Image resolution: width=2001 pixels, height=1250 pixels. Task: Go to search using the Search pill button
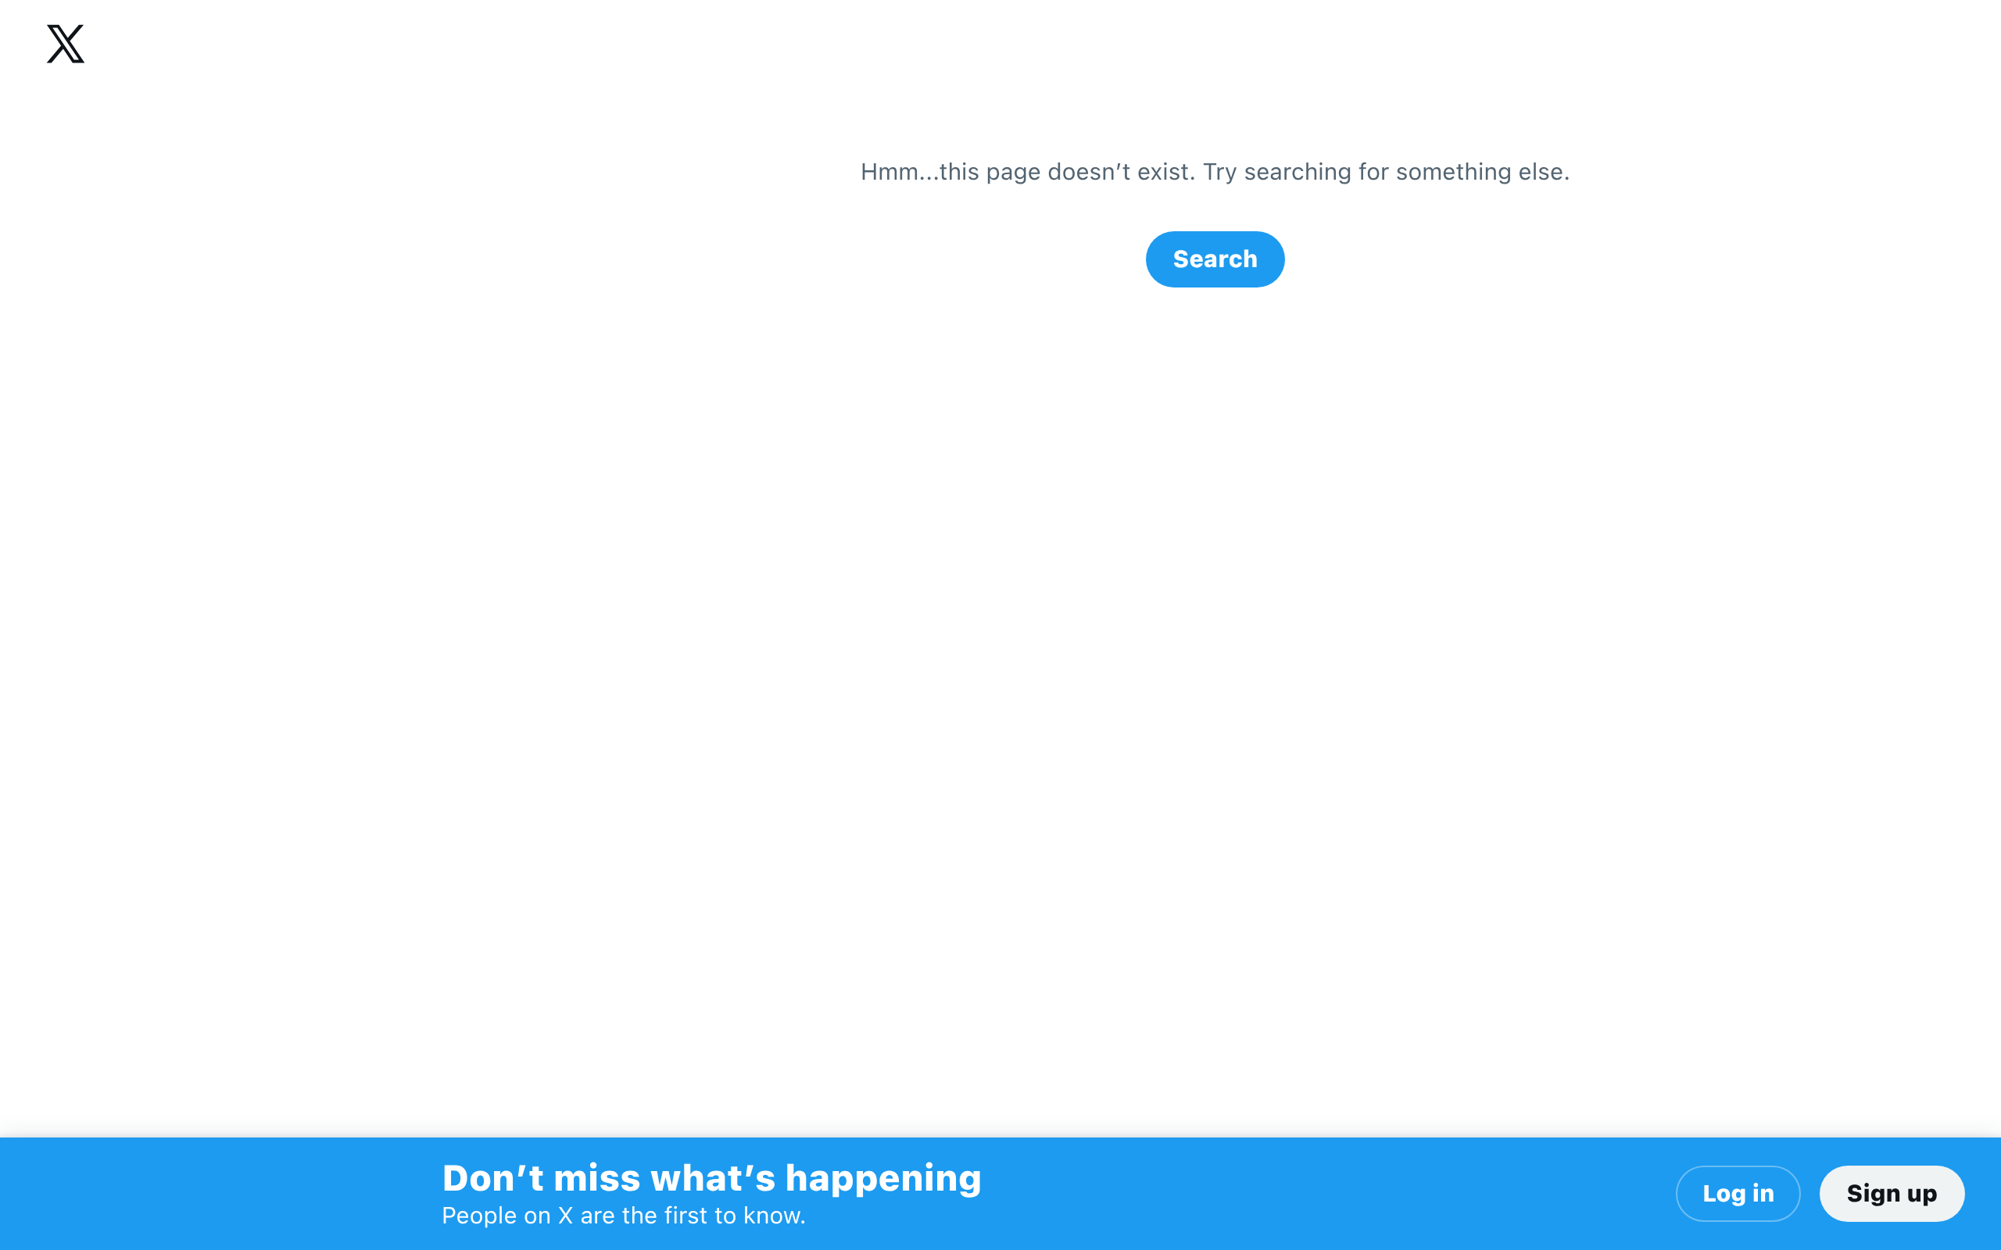pos(1215,259)
